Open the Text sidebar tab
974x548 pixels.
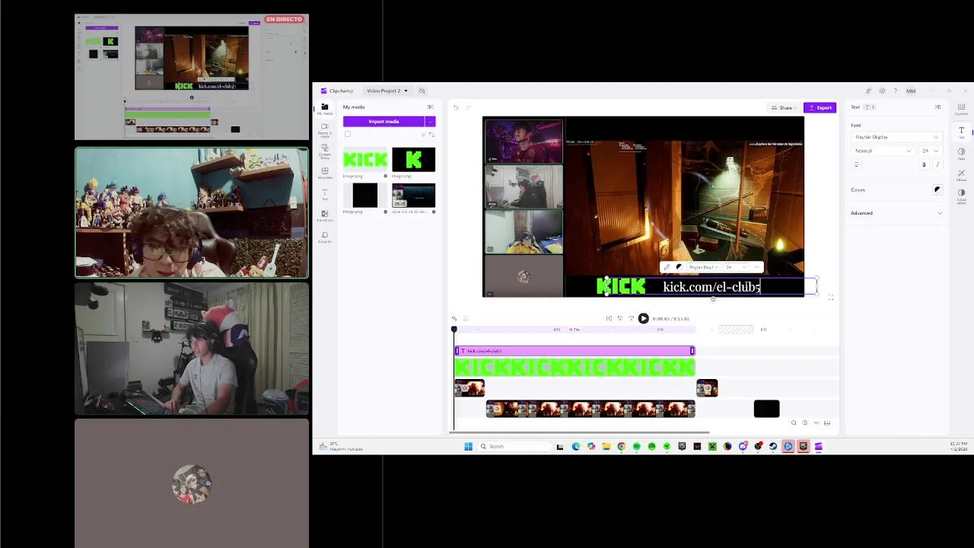325,194
